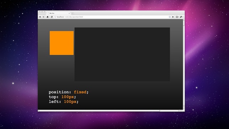Image resolution: width=229 pixels, height=129 pixels.
Task: Go back with the browser back arrow
Action: [40, 17]
